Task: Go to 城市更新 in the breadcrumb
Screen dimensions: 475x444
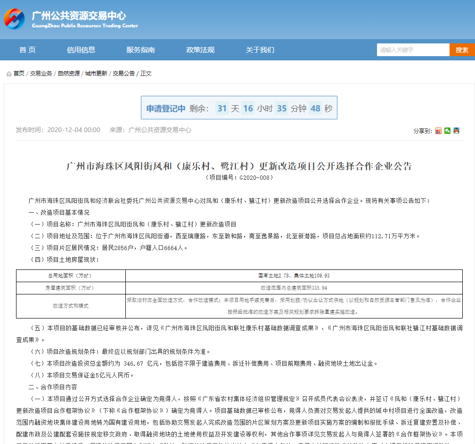Action: click(96, 74)
